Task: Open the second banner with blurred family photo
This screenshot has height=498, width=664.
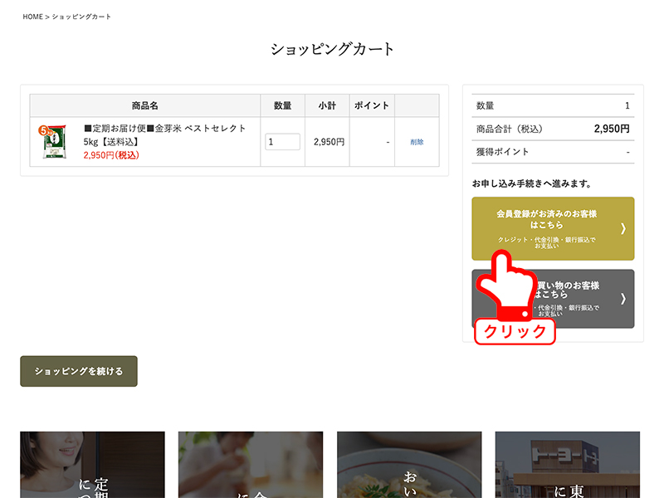Action: click(251, 464)
